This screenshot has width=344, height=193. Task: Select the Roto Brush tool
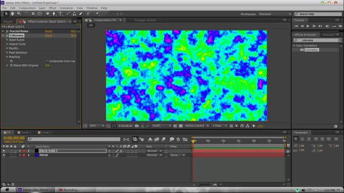89,14
